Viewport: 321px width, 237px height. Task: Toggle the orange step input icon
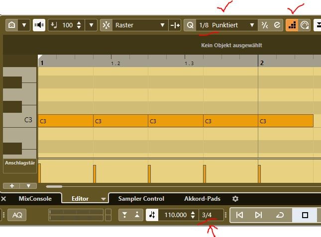coord(292,25)
